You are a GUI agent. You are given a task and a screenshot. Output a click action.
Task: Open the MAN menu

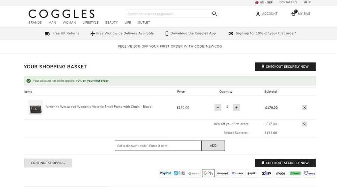click(x=52, y=23)
